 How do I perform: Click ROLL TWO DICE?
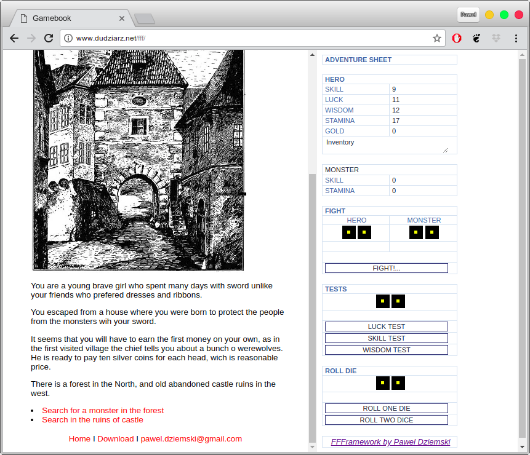point(387,419)
